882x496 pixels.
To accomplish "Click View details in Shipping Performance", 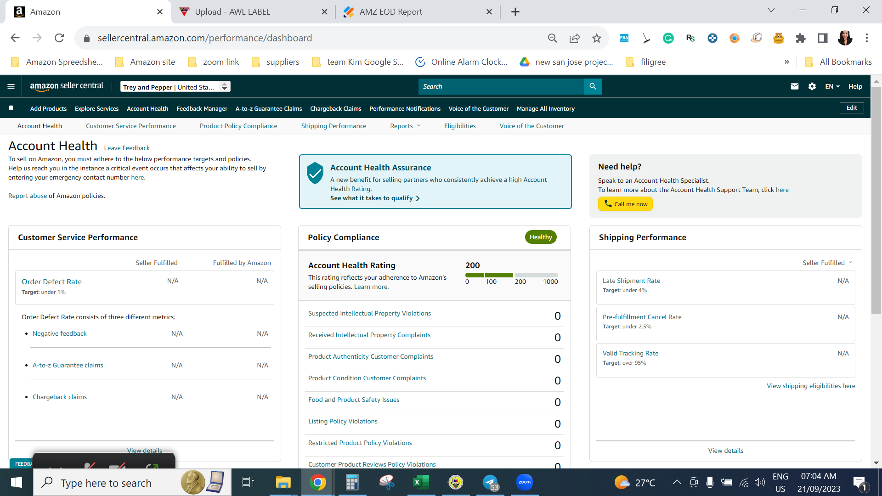I will point(725,451).
